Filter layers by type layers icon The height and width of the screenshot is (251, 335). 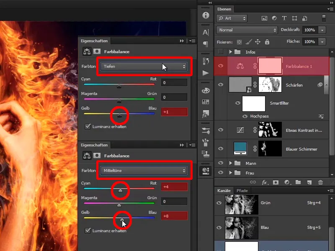pyautogui.click(x=284, y=18)
